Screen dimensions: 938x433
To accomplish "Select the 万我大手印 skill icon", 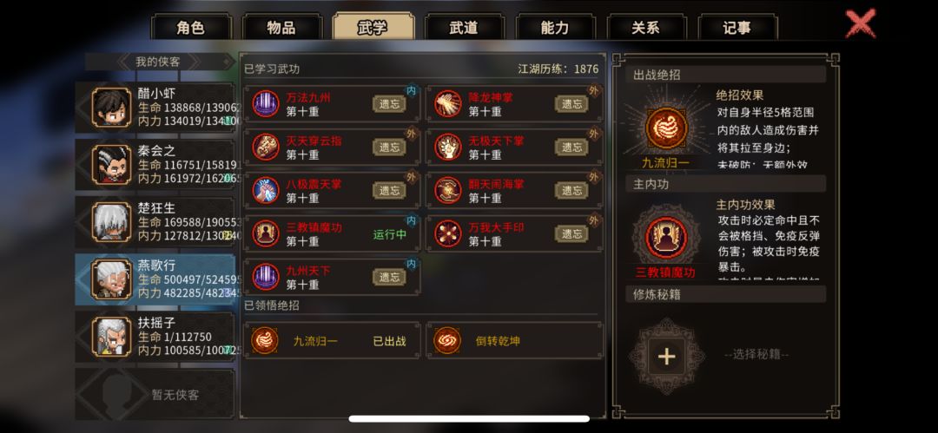I will click(x=447, y=233).
